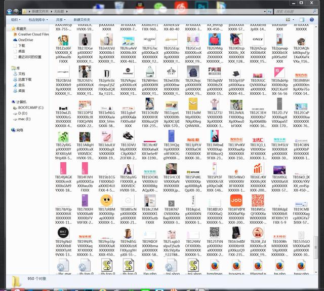Click the 包含到库中 include in library button

(38, 19)
